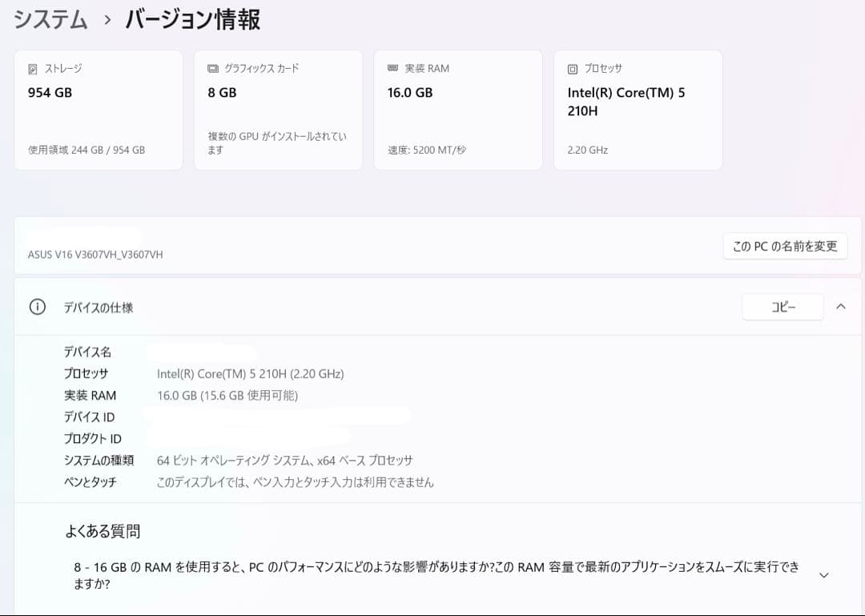Select the 実装 RAM card showing 16.0 GB

(457, 110)
